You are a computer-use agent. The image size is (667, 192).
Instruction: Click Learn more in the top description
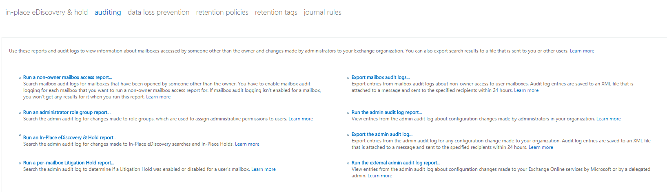[x=582, y=51]
